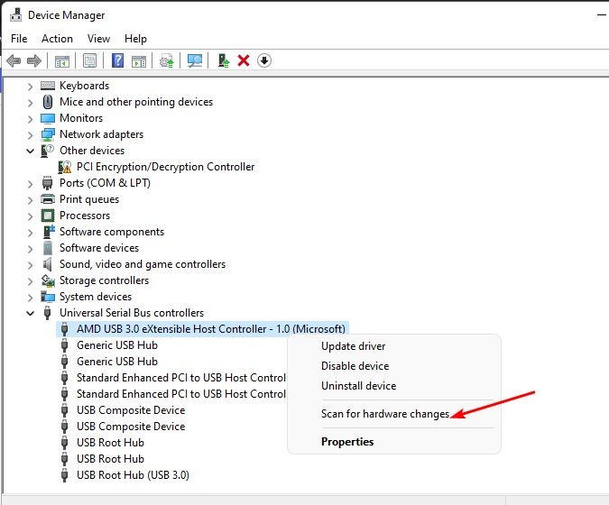Expand the Software components category
This screenshot has width=609, height=505.
pyautogui.click(x=31, y=233)
